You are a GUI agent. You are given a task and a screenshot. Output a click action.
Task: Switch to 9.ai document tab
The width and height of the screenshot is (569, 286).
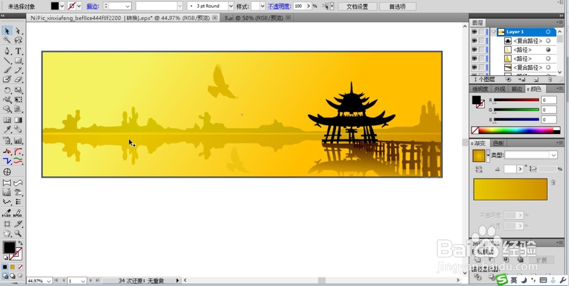pyautogui.click(x=254, y=18)
